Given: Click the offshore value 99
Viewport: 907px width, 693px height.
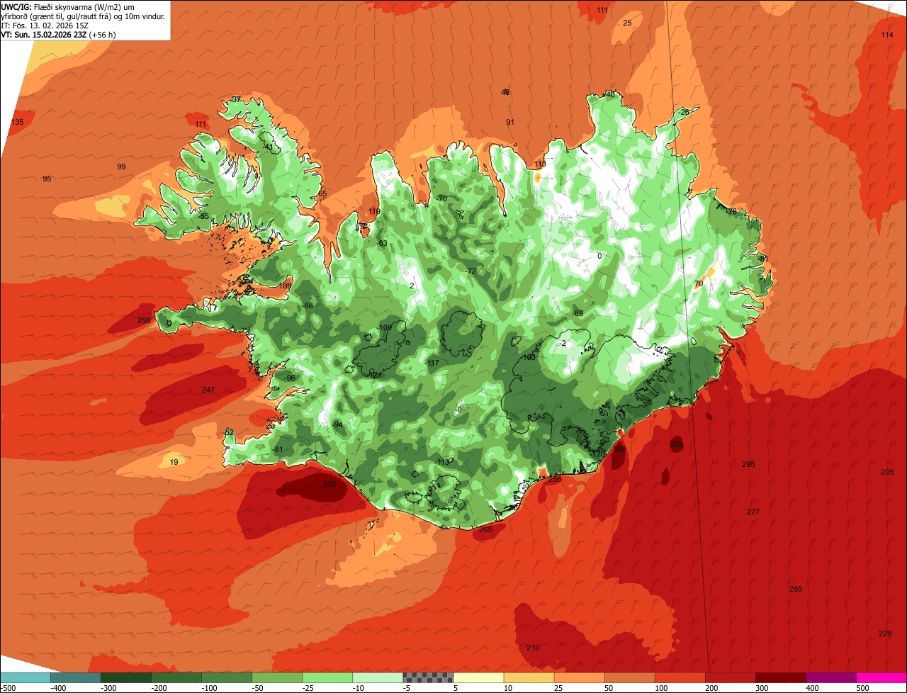Looking at the screenshot, I should point(121,167).
